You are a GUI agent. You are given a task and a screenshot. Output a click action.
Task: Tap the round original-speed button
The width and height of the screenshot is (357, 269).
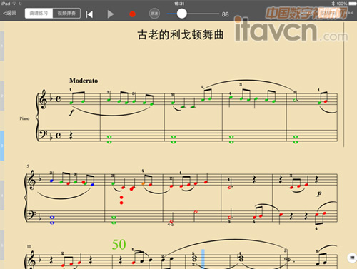point(154,14)
